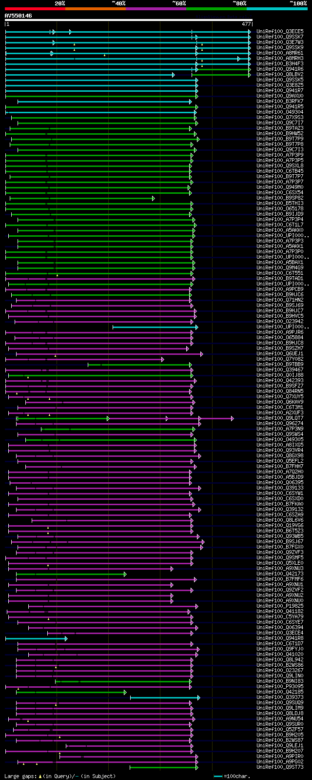Viewport: 312px width, 780px height.
Task: Select label UniRef100_A9PCB9
Action: pyautogui.click(x=280, y=289)
